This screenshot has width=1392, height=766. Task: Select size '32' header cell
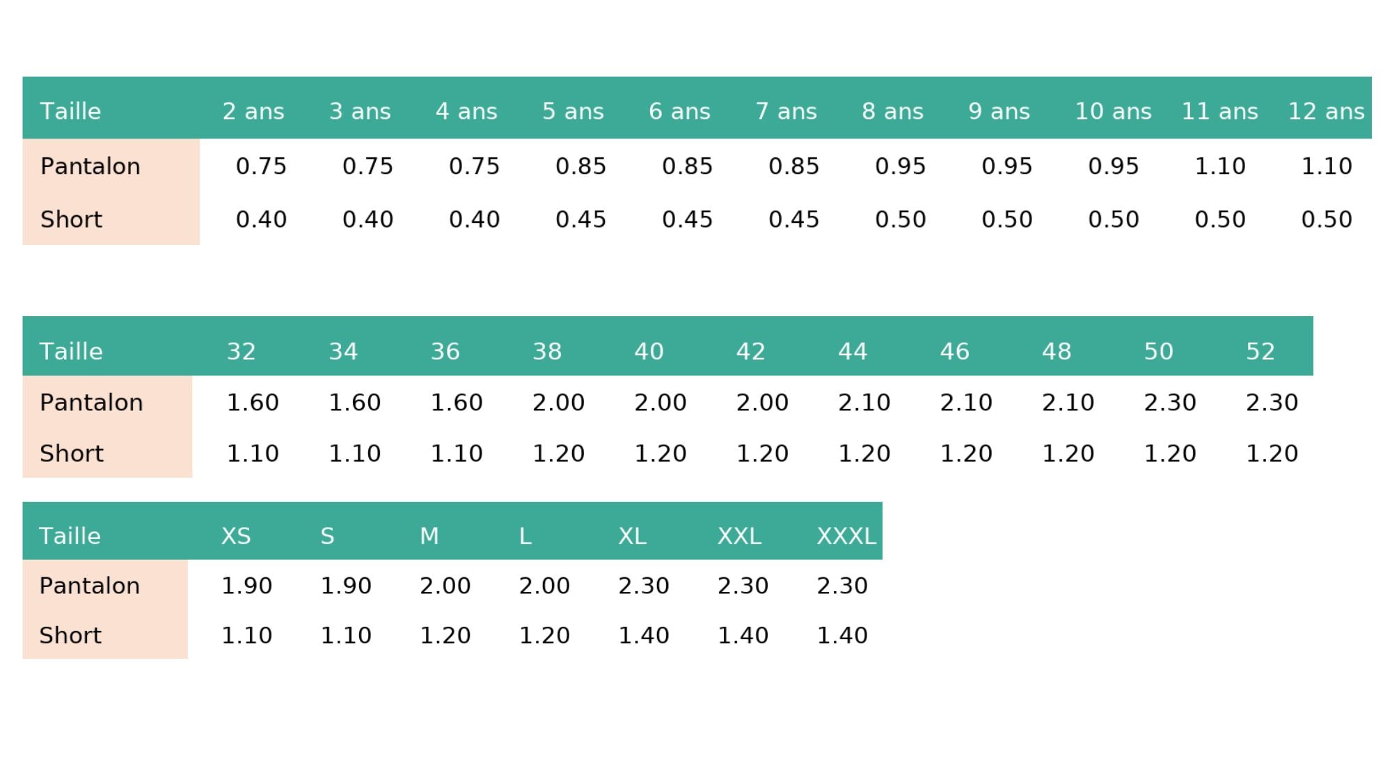(x=241, y=352)
